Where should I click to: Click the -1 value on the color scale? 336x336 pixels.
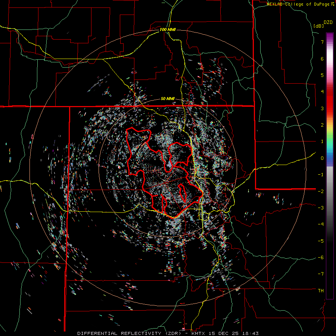click(321, 175)
